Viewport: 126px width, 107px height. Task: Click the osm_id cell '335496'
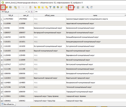click(26, 28)
